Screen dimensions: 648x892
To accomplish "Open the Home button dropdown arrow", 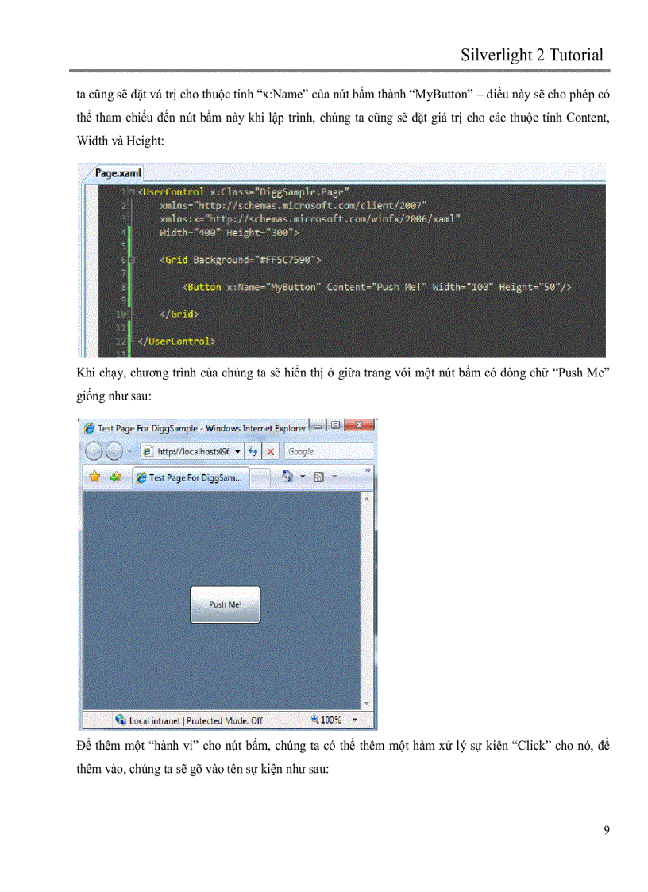I will pos(303,475).
